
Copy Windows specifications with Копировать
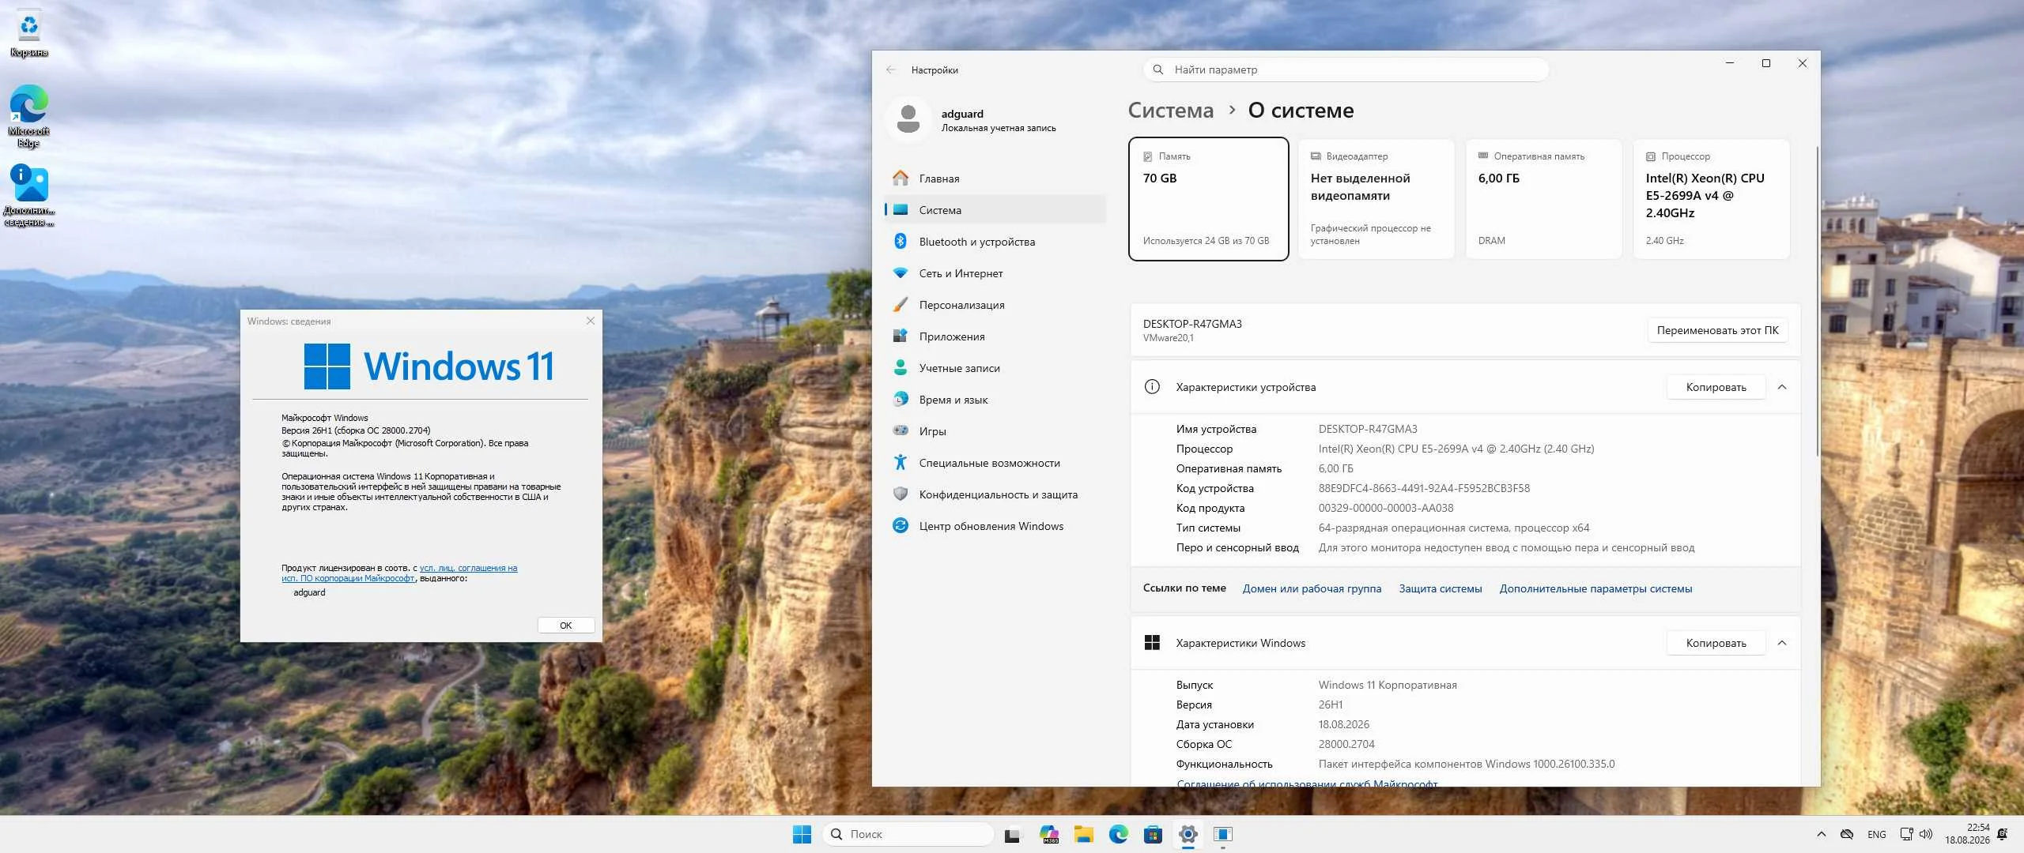(1716, 643)
